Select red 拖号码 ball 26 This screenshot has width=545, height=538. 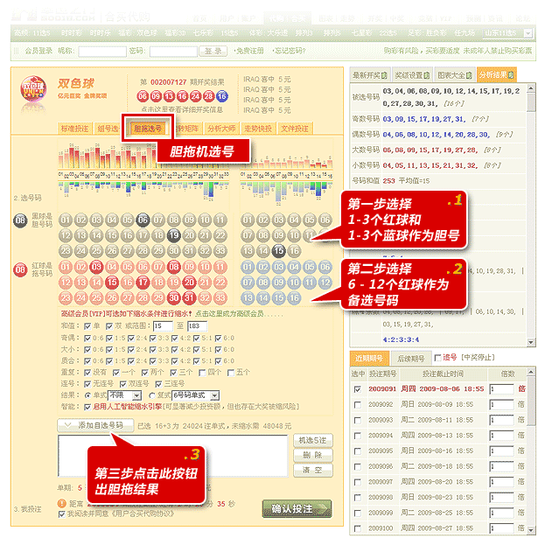coord(112,297)
